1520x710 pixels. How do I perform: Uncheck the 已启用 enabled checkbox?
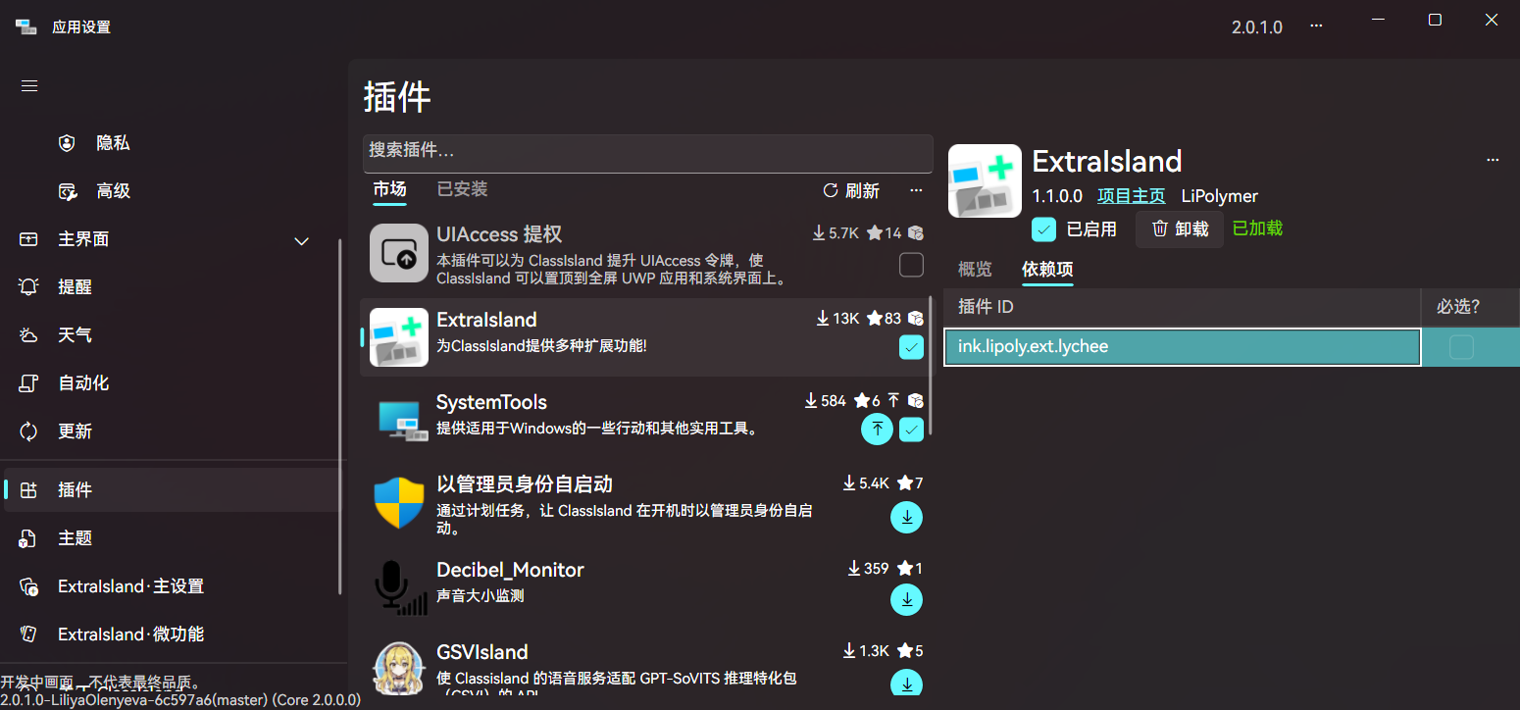(1044, 228)
